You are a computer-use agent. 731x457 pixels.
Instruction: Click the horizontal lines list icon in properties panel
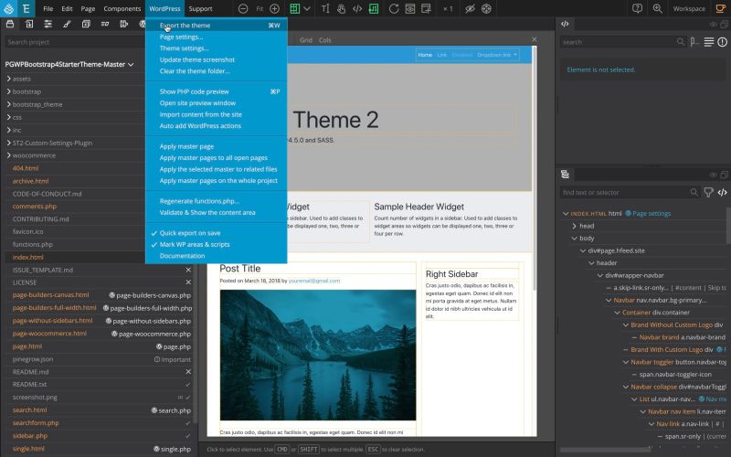[709, 42]
